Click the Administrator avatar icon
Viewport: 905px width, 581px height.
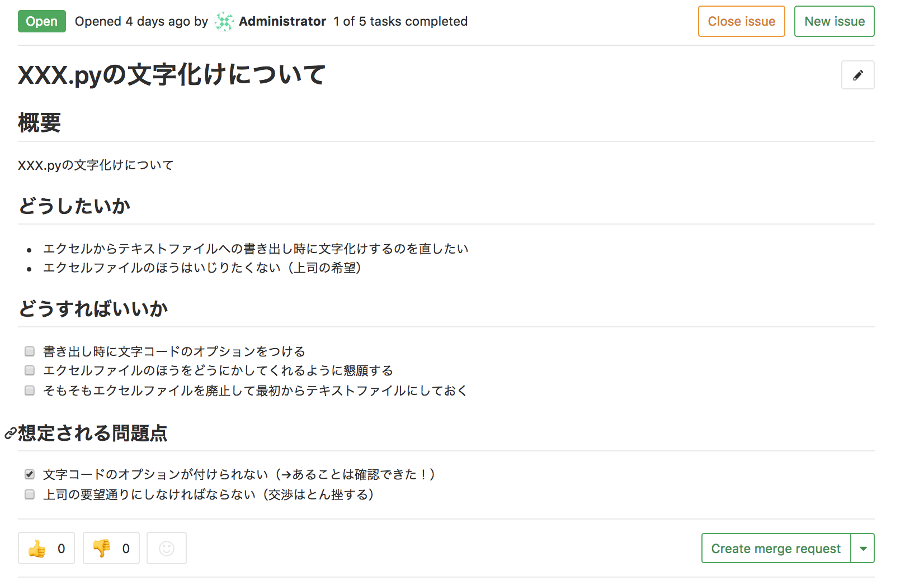pos(224,22)
